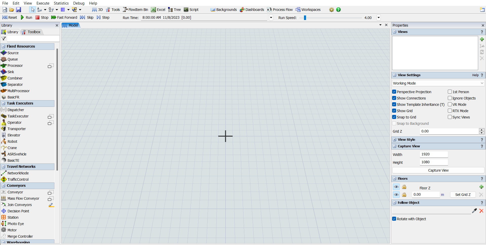Screen dimensions: 486x245
Task: Select the Source object in Fixed Resources
Action: [13, 53]
